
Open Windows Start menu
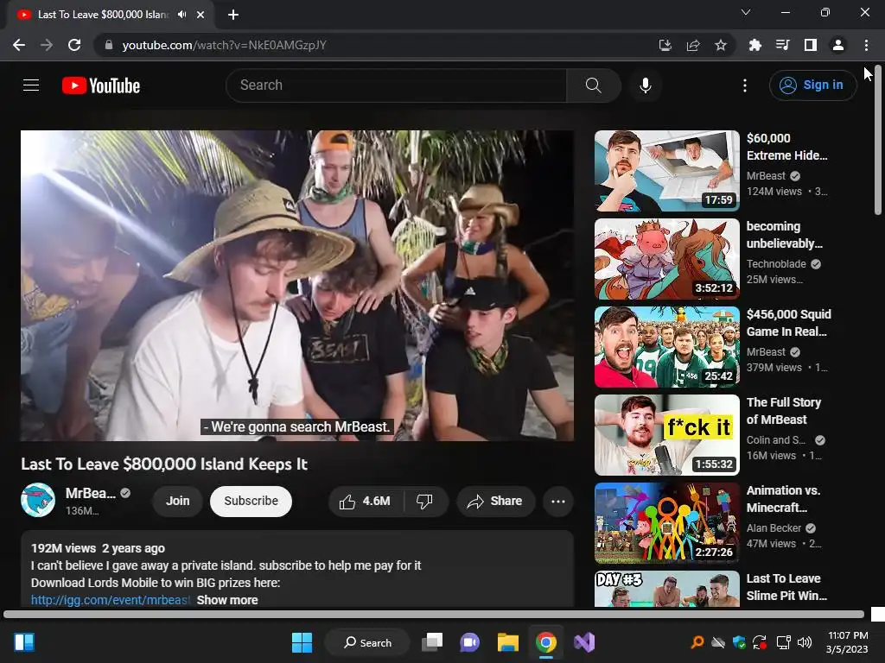click(x=302, y=642)
